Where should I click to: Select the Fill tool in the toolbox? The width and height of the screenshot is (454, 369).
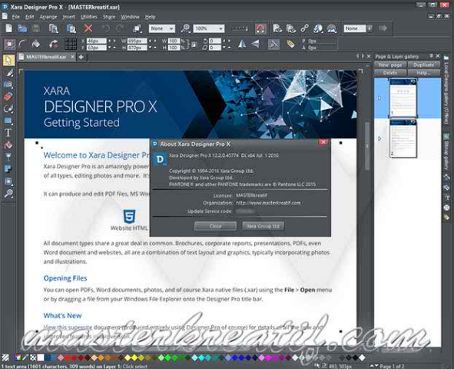point(8,145)
